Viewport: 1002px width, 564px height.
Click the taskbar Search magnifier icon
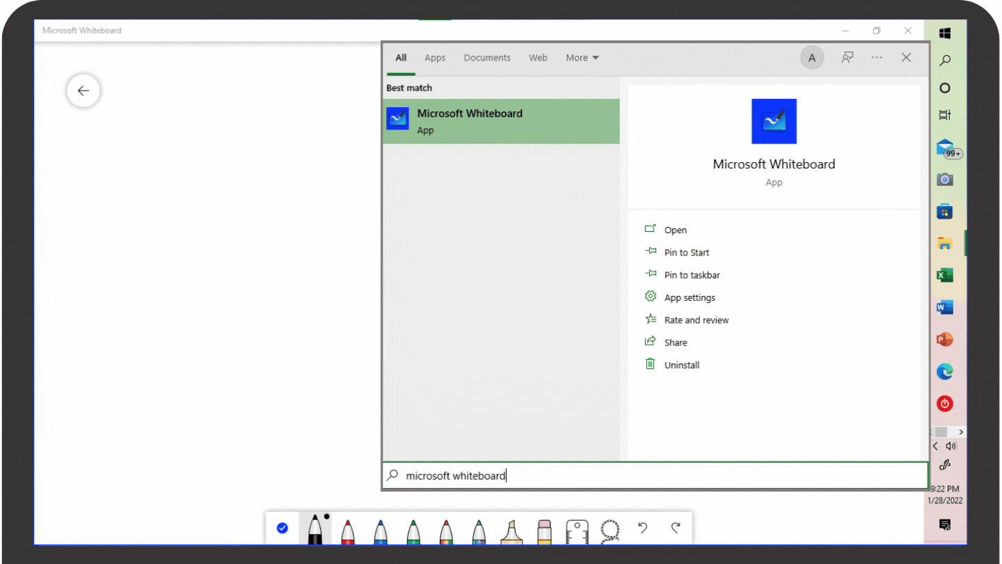tap(945, 61)
